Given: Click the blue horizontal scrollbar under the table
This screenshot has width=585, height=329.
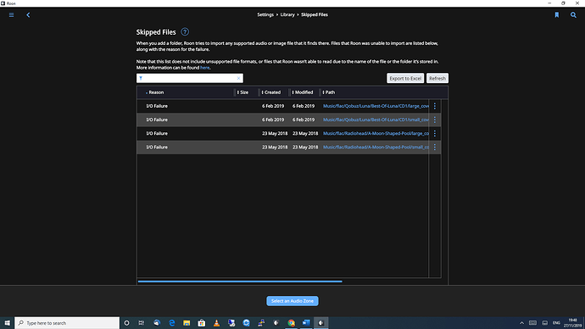Looking at the screenshot, I should pyautogui.click(x=240, y=282).
